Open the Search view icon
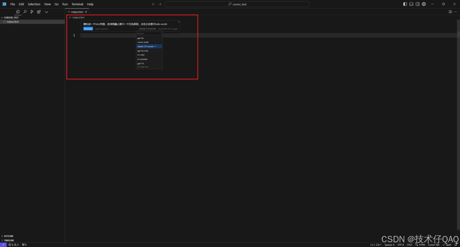Viewport: 460px width, 247px height. pos(25,12)
